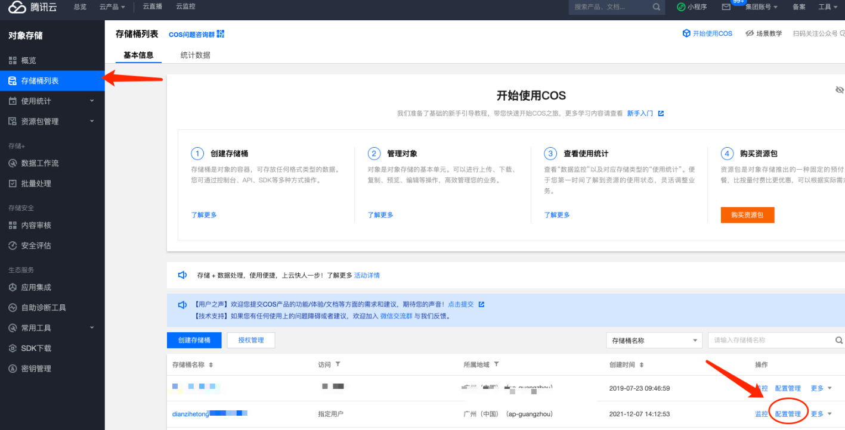
Task: Click the 创建存储桶 button
Action: 194,340
